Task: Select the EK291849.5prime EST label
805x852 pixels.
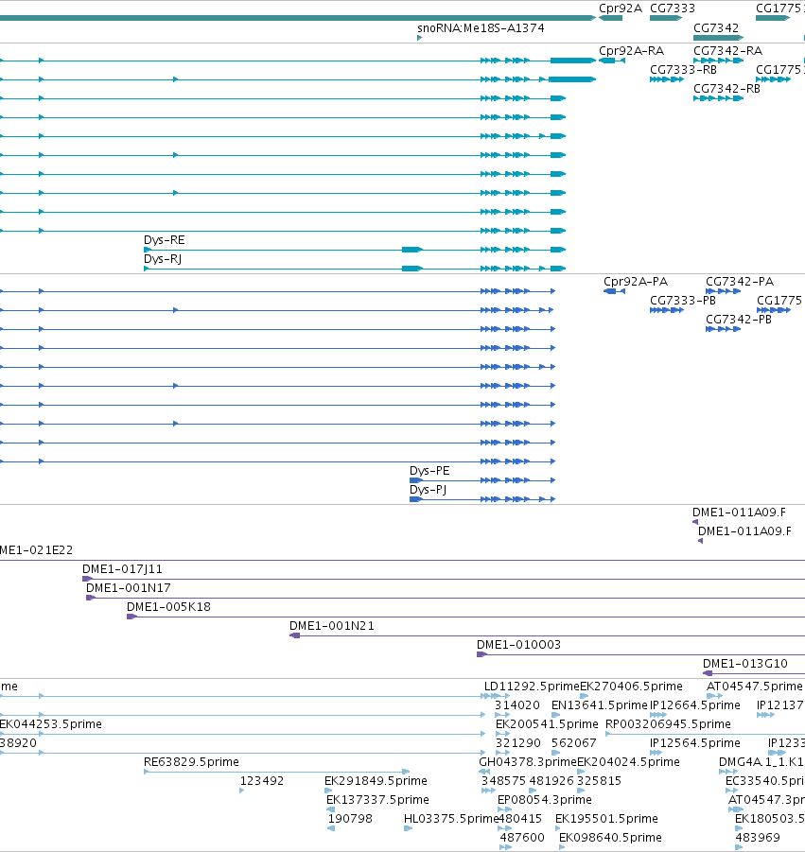Action: pos(376,781)
